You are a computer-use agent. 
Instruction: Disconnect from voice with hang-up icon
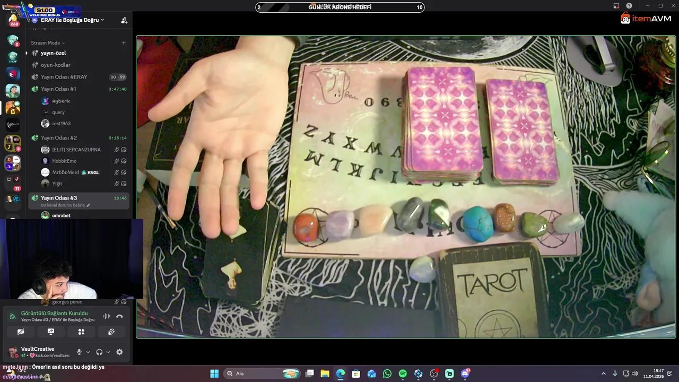click(x=119, y=316)
